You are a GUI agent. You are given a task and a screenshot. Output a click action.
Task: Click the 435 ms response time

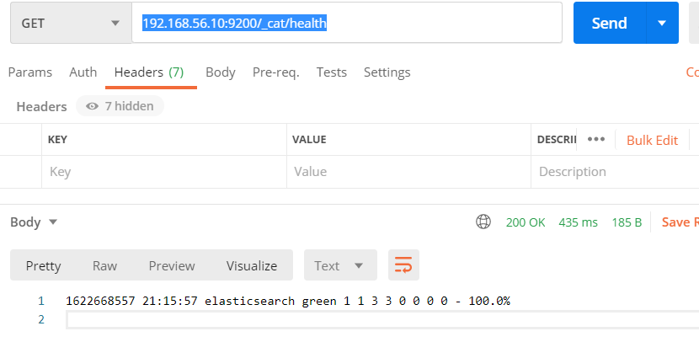579,222
